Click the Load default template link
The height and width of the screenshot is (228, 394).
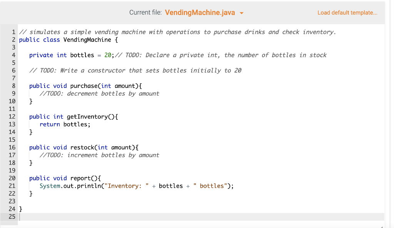pos(347,12)
